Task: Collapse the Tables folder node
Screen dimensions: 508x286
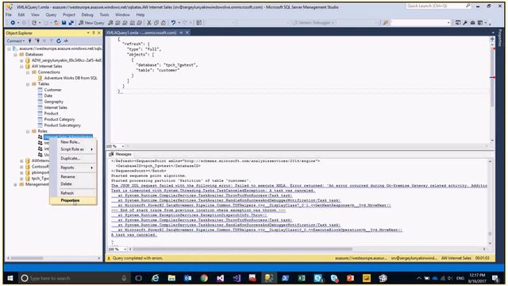Action: point(28,84)
